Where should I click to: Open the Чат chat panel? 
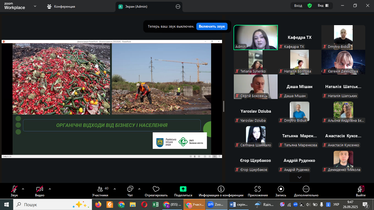(x=130, y=189)
